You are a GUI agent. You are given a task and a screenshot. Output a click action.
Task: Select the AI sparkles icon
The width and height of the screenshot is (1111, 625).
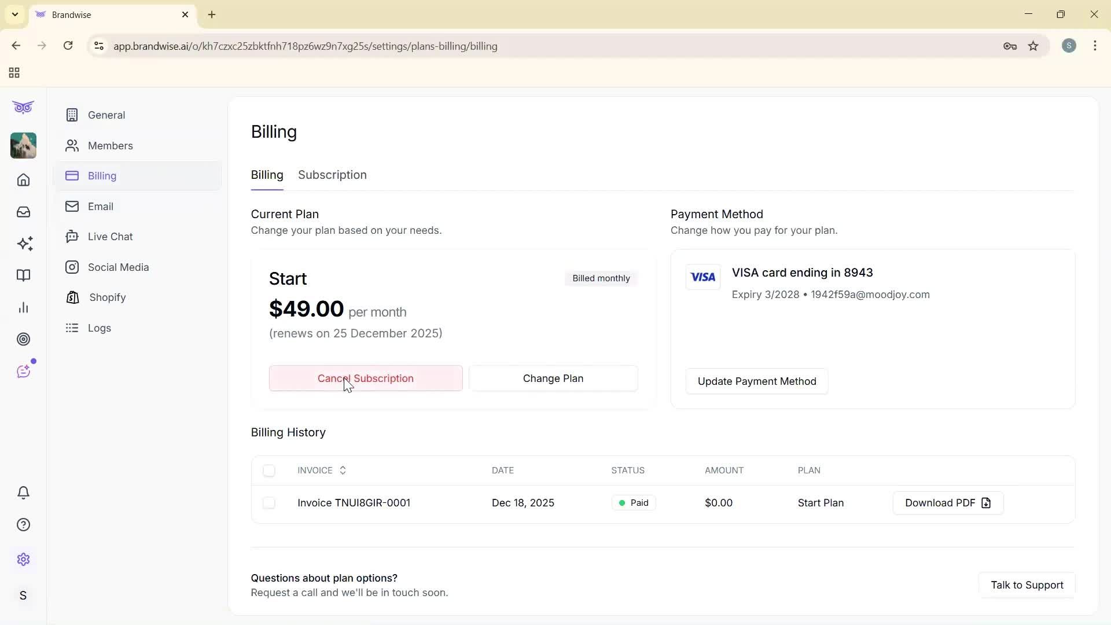click(x=23, y=244)
